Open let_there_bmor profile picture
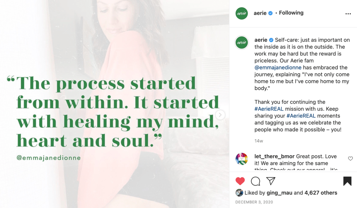The image size is (357, 208). [x=241, y=159]
